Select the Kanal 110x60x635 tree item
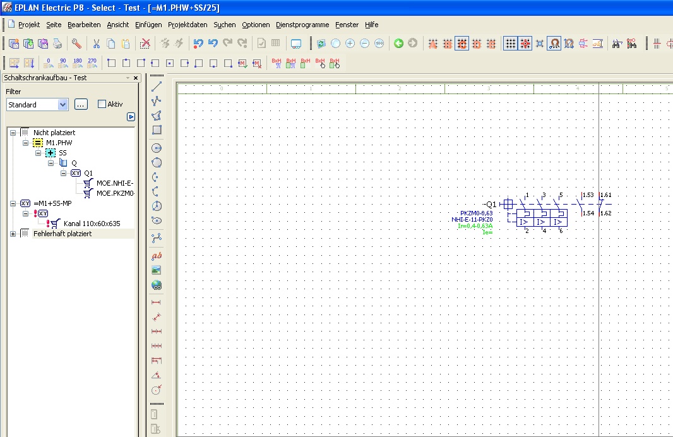This screenshot has height=437, width=673. tap(92, 224)
